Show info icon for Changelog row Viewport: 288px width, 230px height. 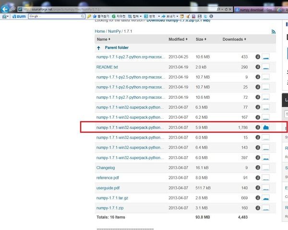258,168
